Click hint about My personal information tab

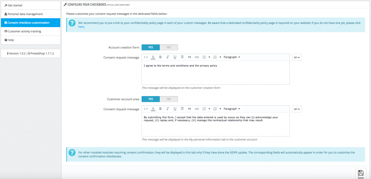click(199, 140)
